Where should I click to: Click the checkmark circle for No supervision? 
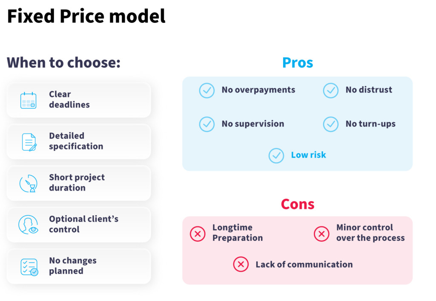tap(207, 124)
